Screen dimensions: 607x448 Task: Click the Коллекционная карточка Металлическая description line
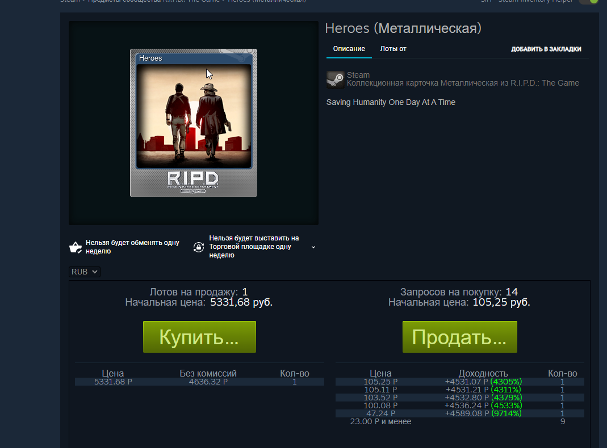463,83
